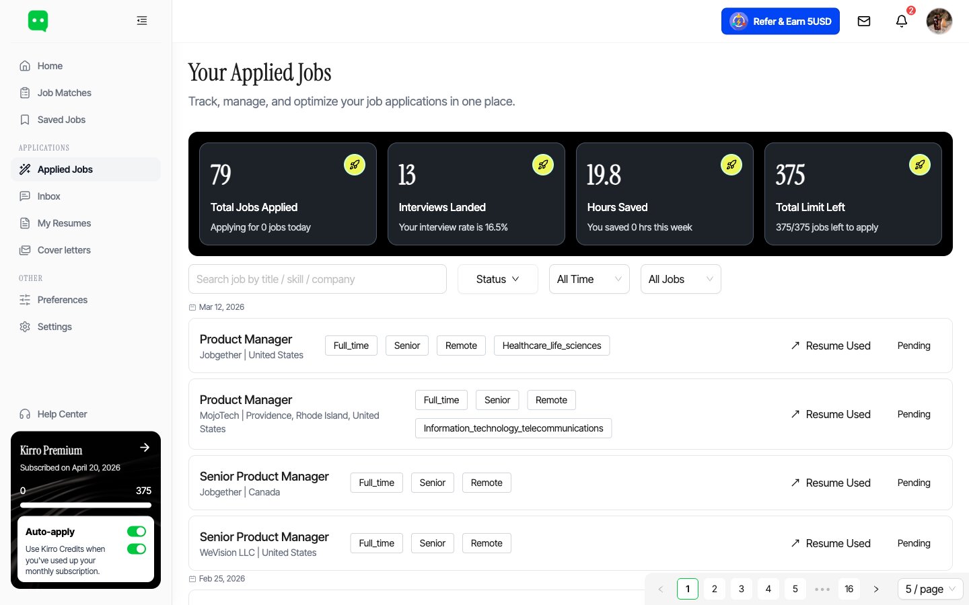This screenshot has width=969, height=605.
Task: Click the Saved Jobs bookmark icon
Action: pyautogui.click(x=25, y=120)
